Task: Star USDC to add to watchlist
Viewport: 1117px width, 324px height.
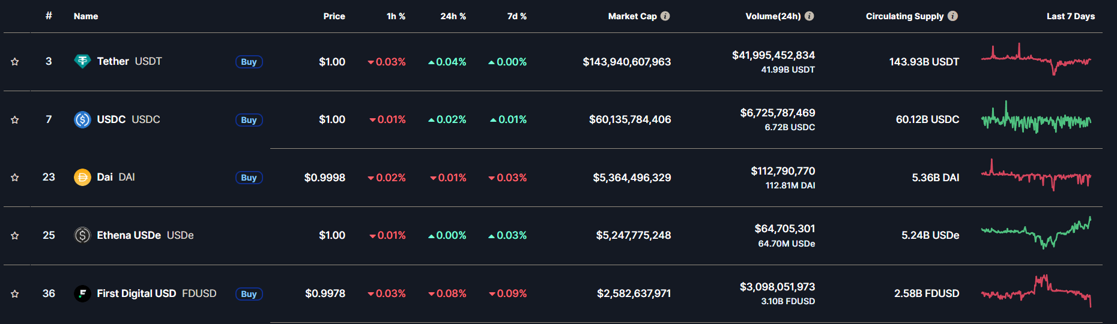Action: 15,120
